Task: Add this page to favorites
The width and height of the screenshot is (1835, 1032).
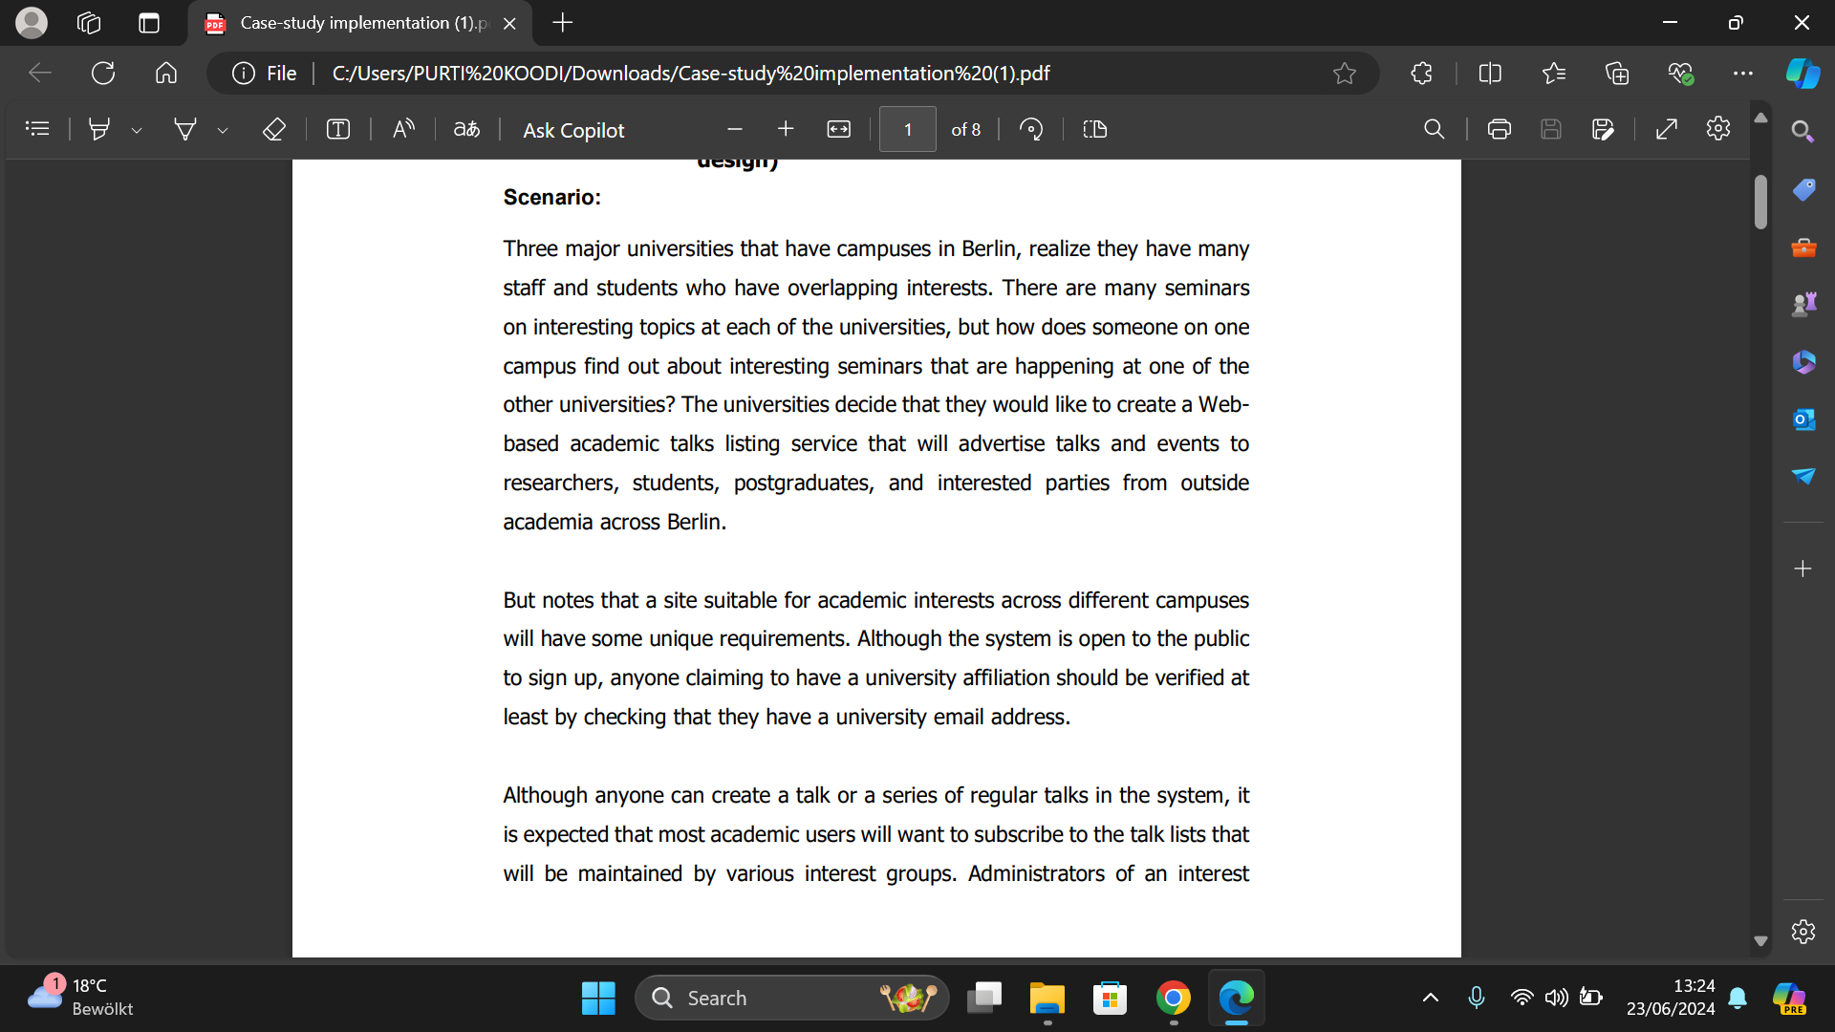Action: click(x=1345, y=73)
